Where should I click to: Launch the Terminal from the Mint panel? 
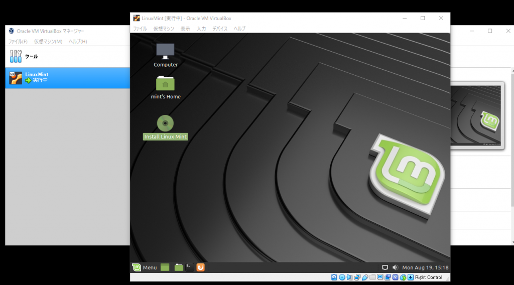tap(190, 267)
